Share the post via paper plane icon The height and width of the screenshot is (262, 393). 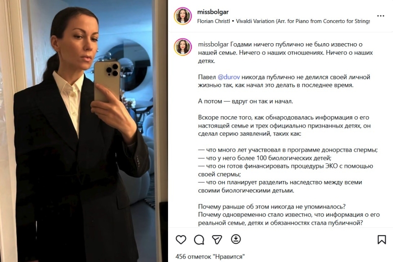point(217,239)
